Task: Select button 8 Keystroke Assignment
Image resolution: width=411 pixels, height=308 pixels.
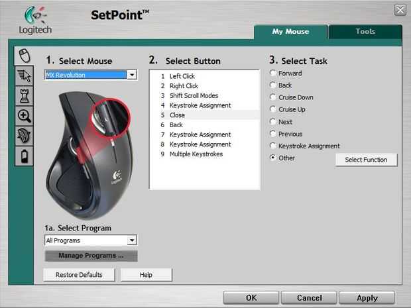Action: 204,144
